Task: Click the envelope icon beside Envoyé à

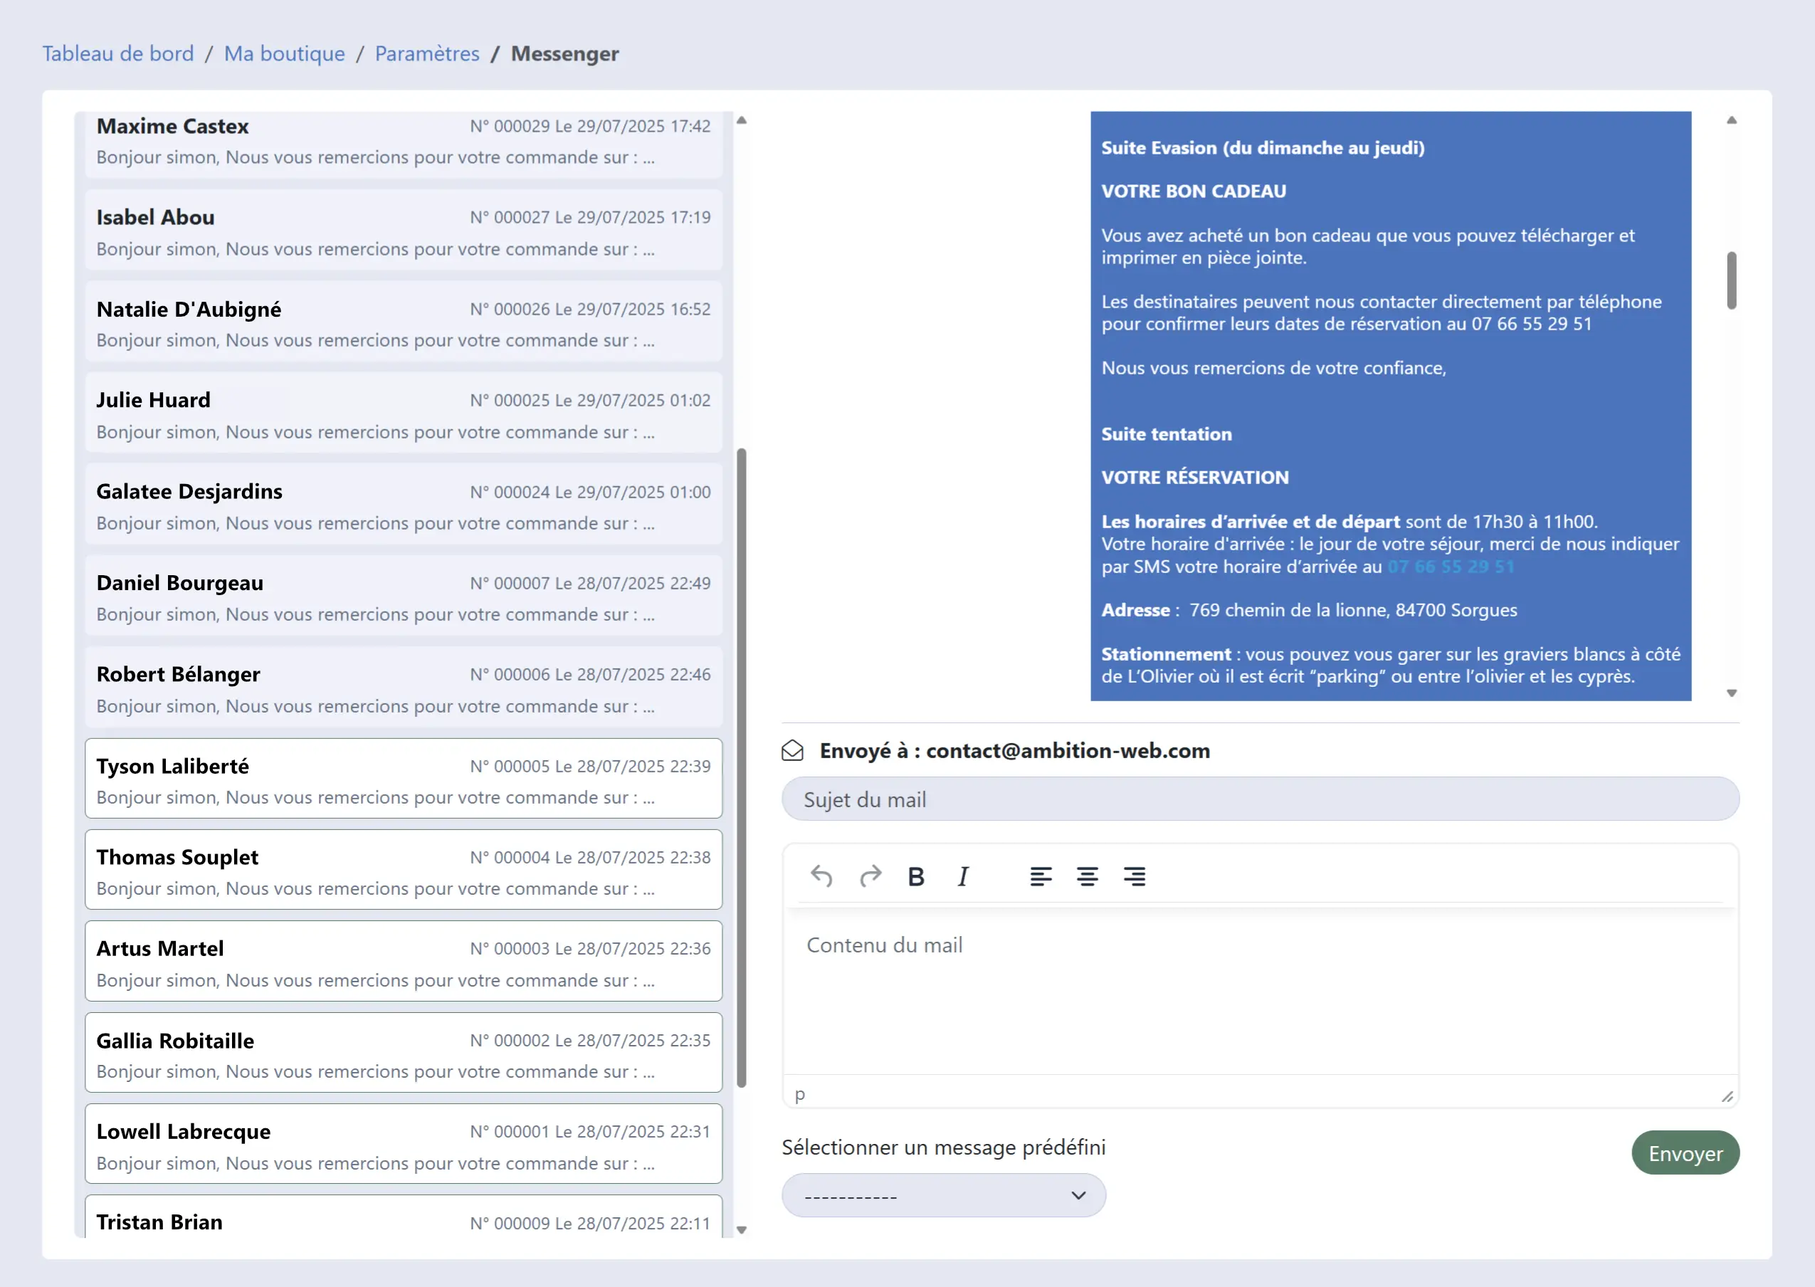Action: tap(792, 750)
